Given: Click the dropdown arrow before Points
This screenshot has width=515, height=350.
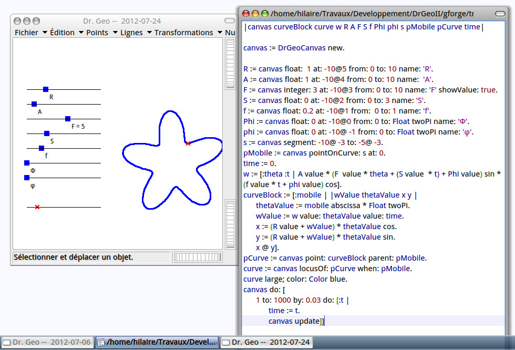Looking at the screenshot, I should pos(81,33).
